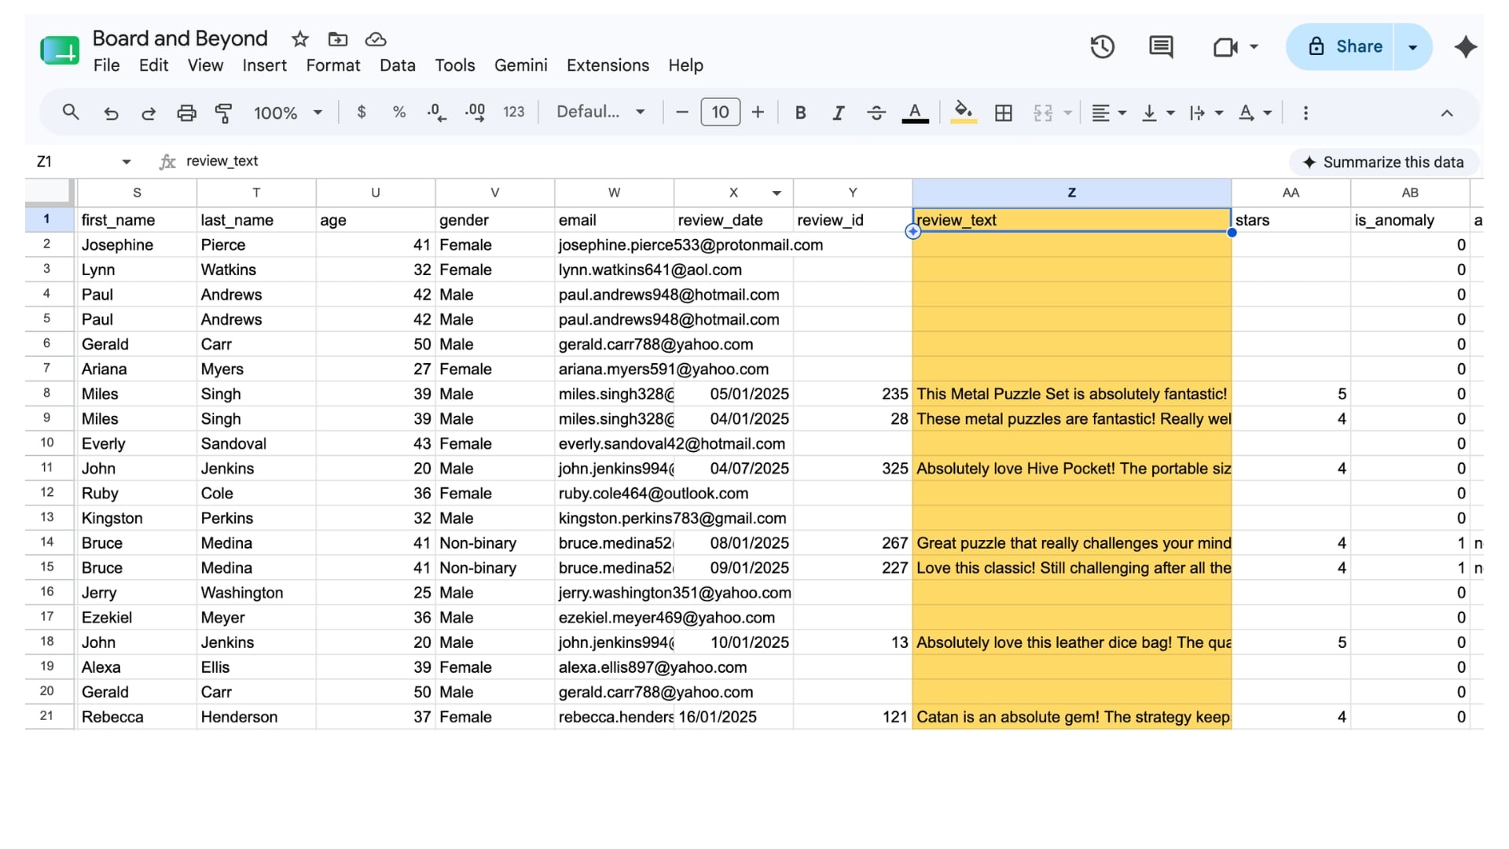Open the Extensions menu
This screenshot has height=849, width=1509.
coord(608,65)
